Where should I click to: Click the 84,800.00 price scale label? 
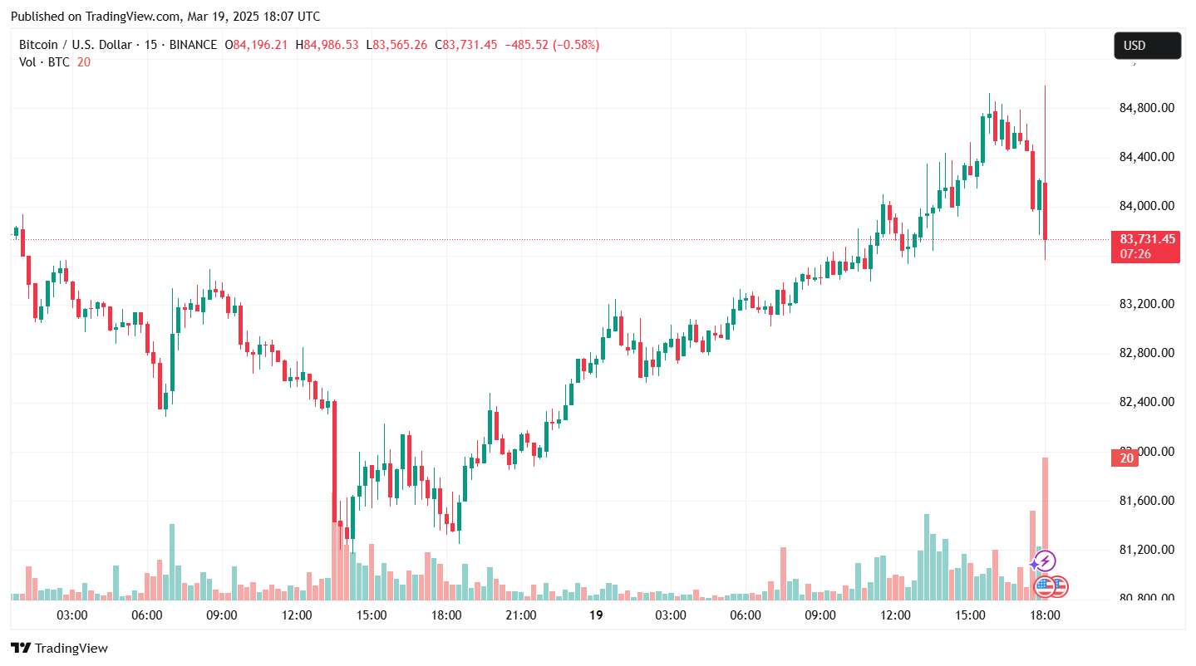(x=1145, y=108)
